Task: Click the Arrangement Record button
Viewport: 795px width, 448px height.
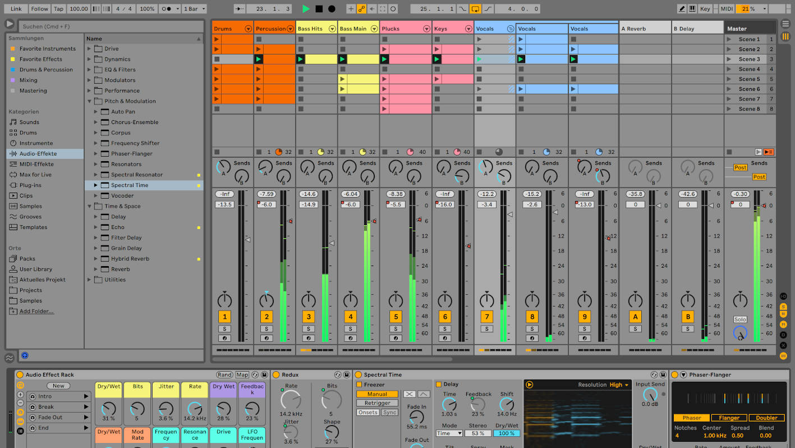Action: click(332, 9)
